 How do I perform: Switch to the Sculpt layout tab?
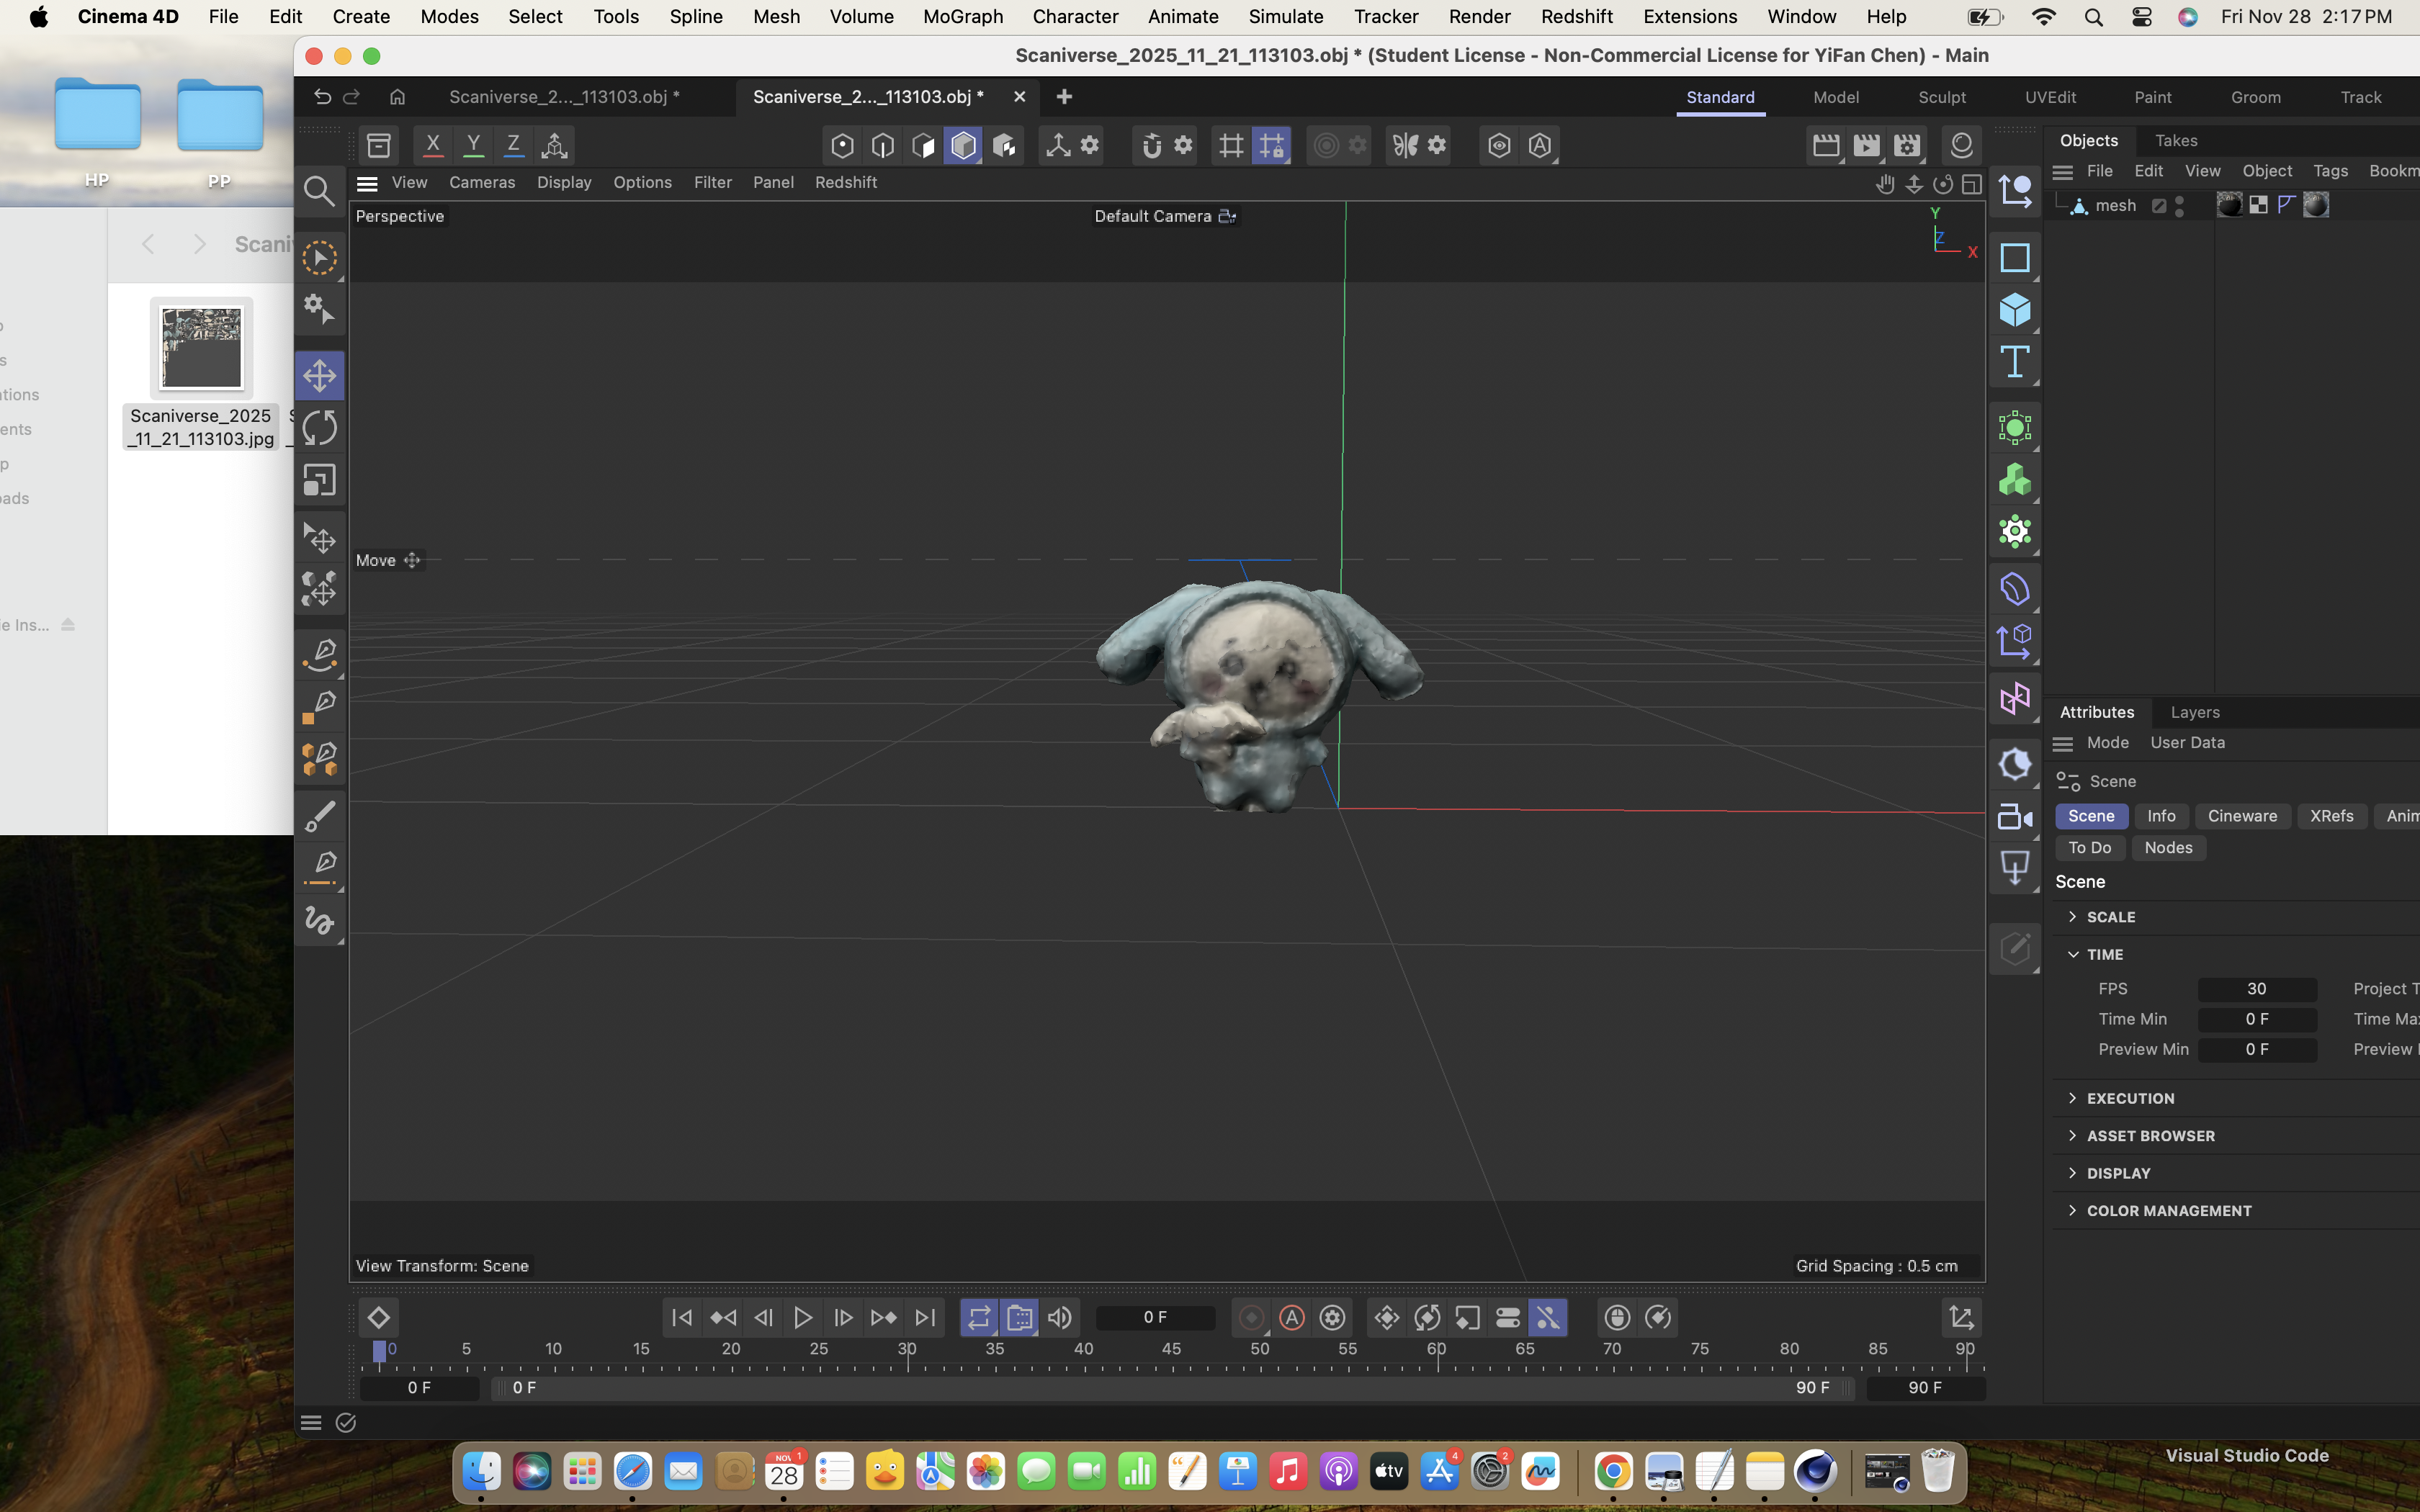[1941, 97]
